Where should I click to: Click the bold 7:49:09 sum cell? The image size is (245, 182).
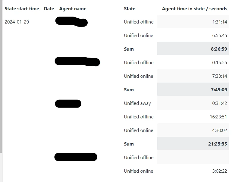tap(219, 90)
